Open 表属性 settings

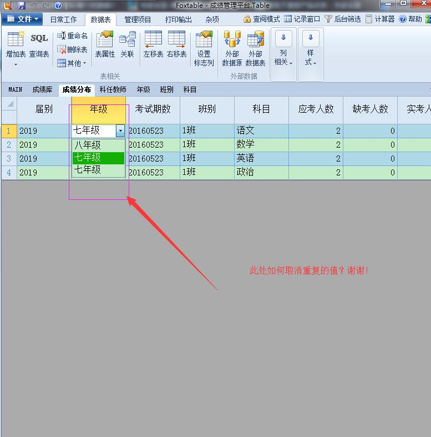click(105, 44)
